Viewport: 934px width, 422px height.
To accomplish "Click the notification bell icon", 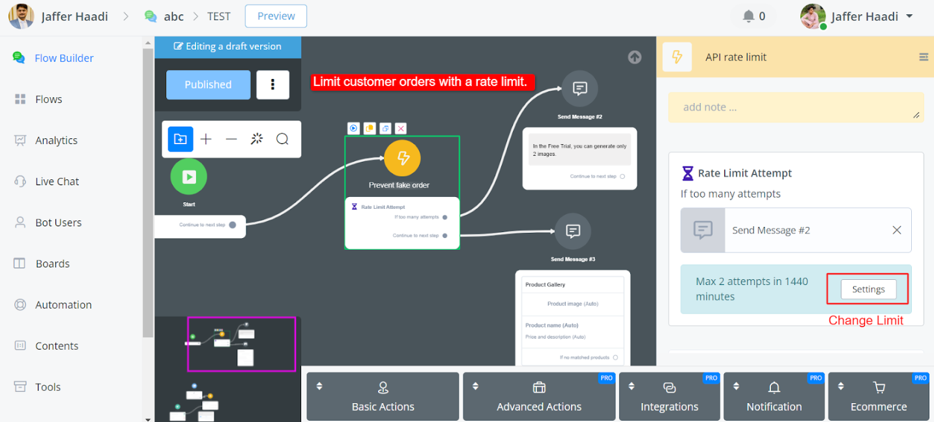I will coord(748,16).
